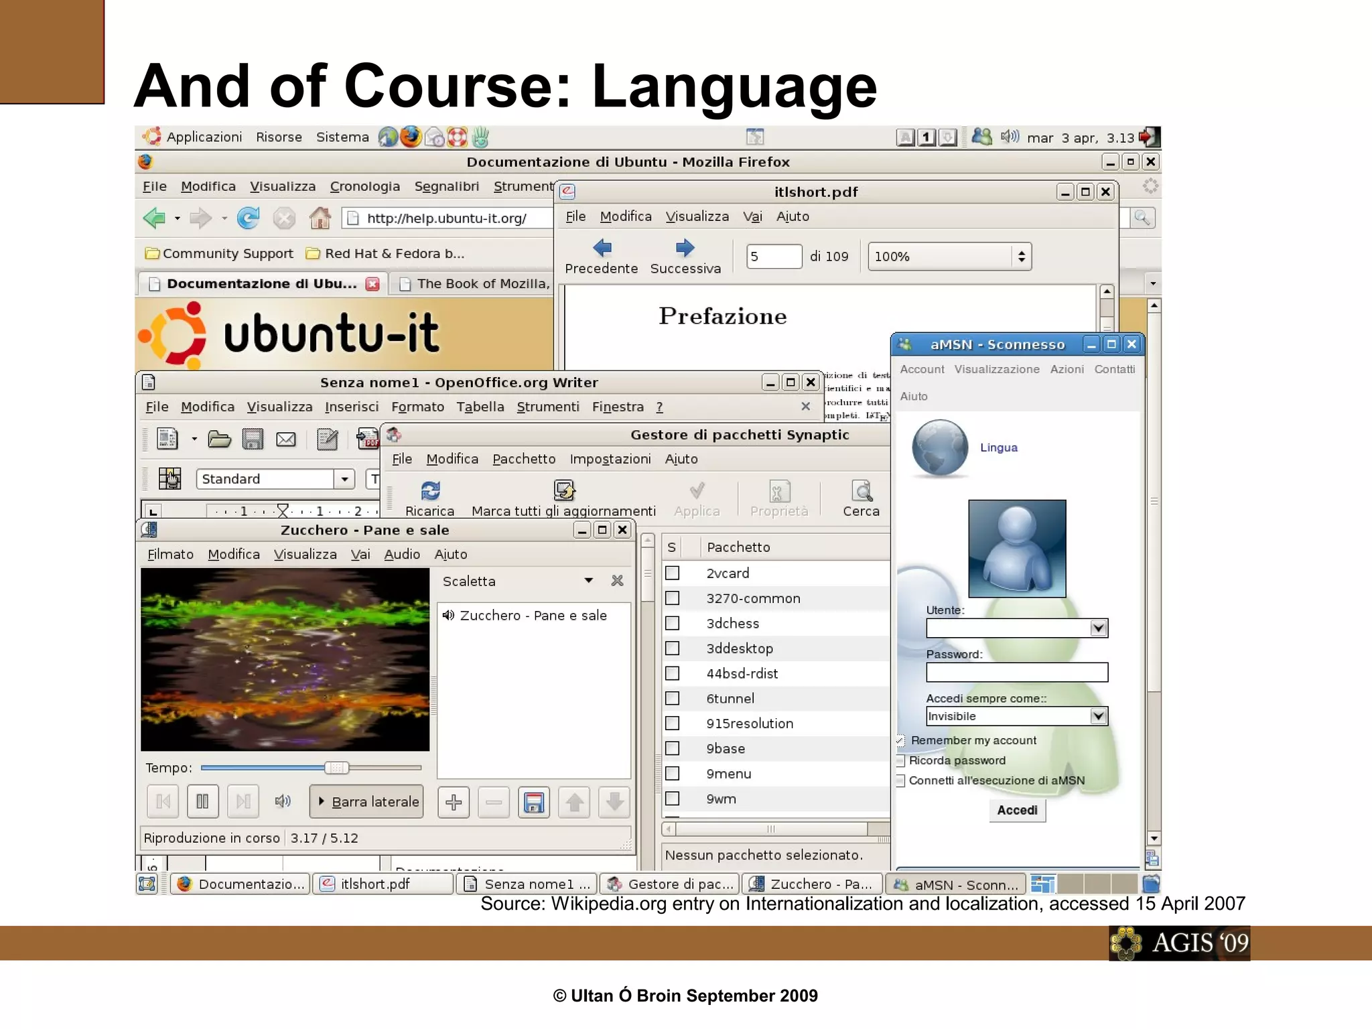Open Pacchetto menu in Synaptic

(x=524, y=459)
